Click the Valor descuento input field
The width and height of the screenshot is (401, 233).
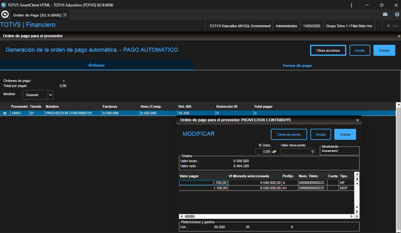tap(297, 151)
